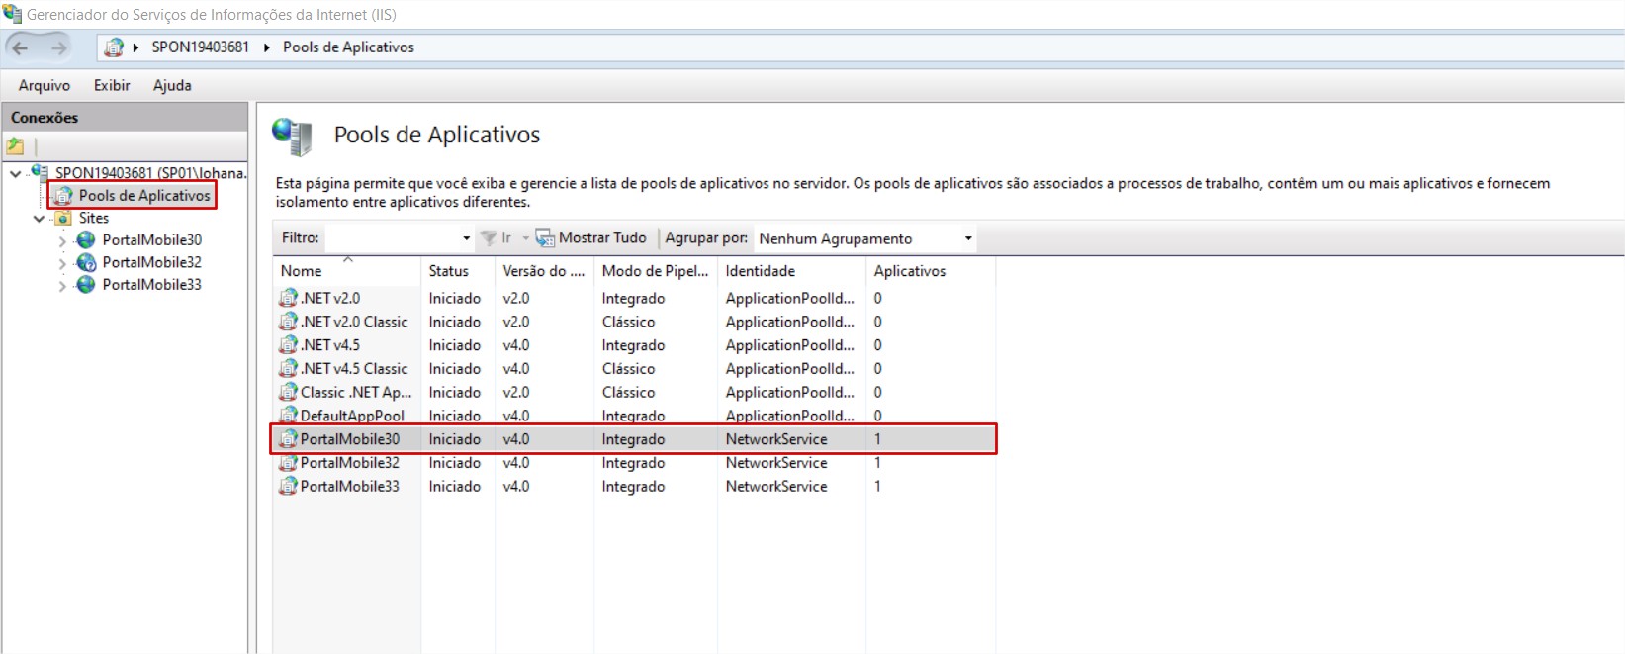Click the Mostrar Tudo button

point(591,238)
